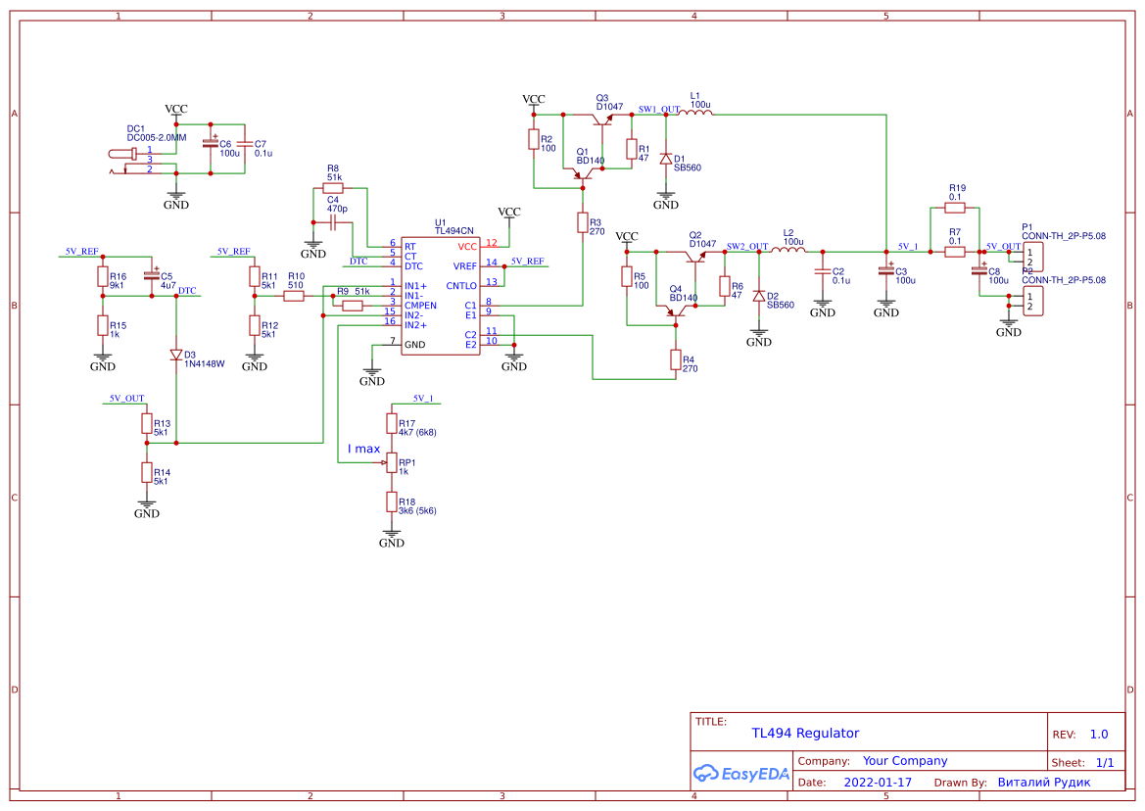Click the U1 TL494CN designator label
The image size is (1145, 811).
(x=454, y=227)
